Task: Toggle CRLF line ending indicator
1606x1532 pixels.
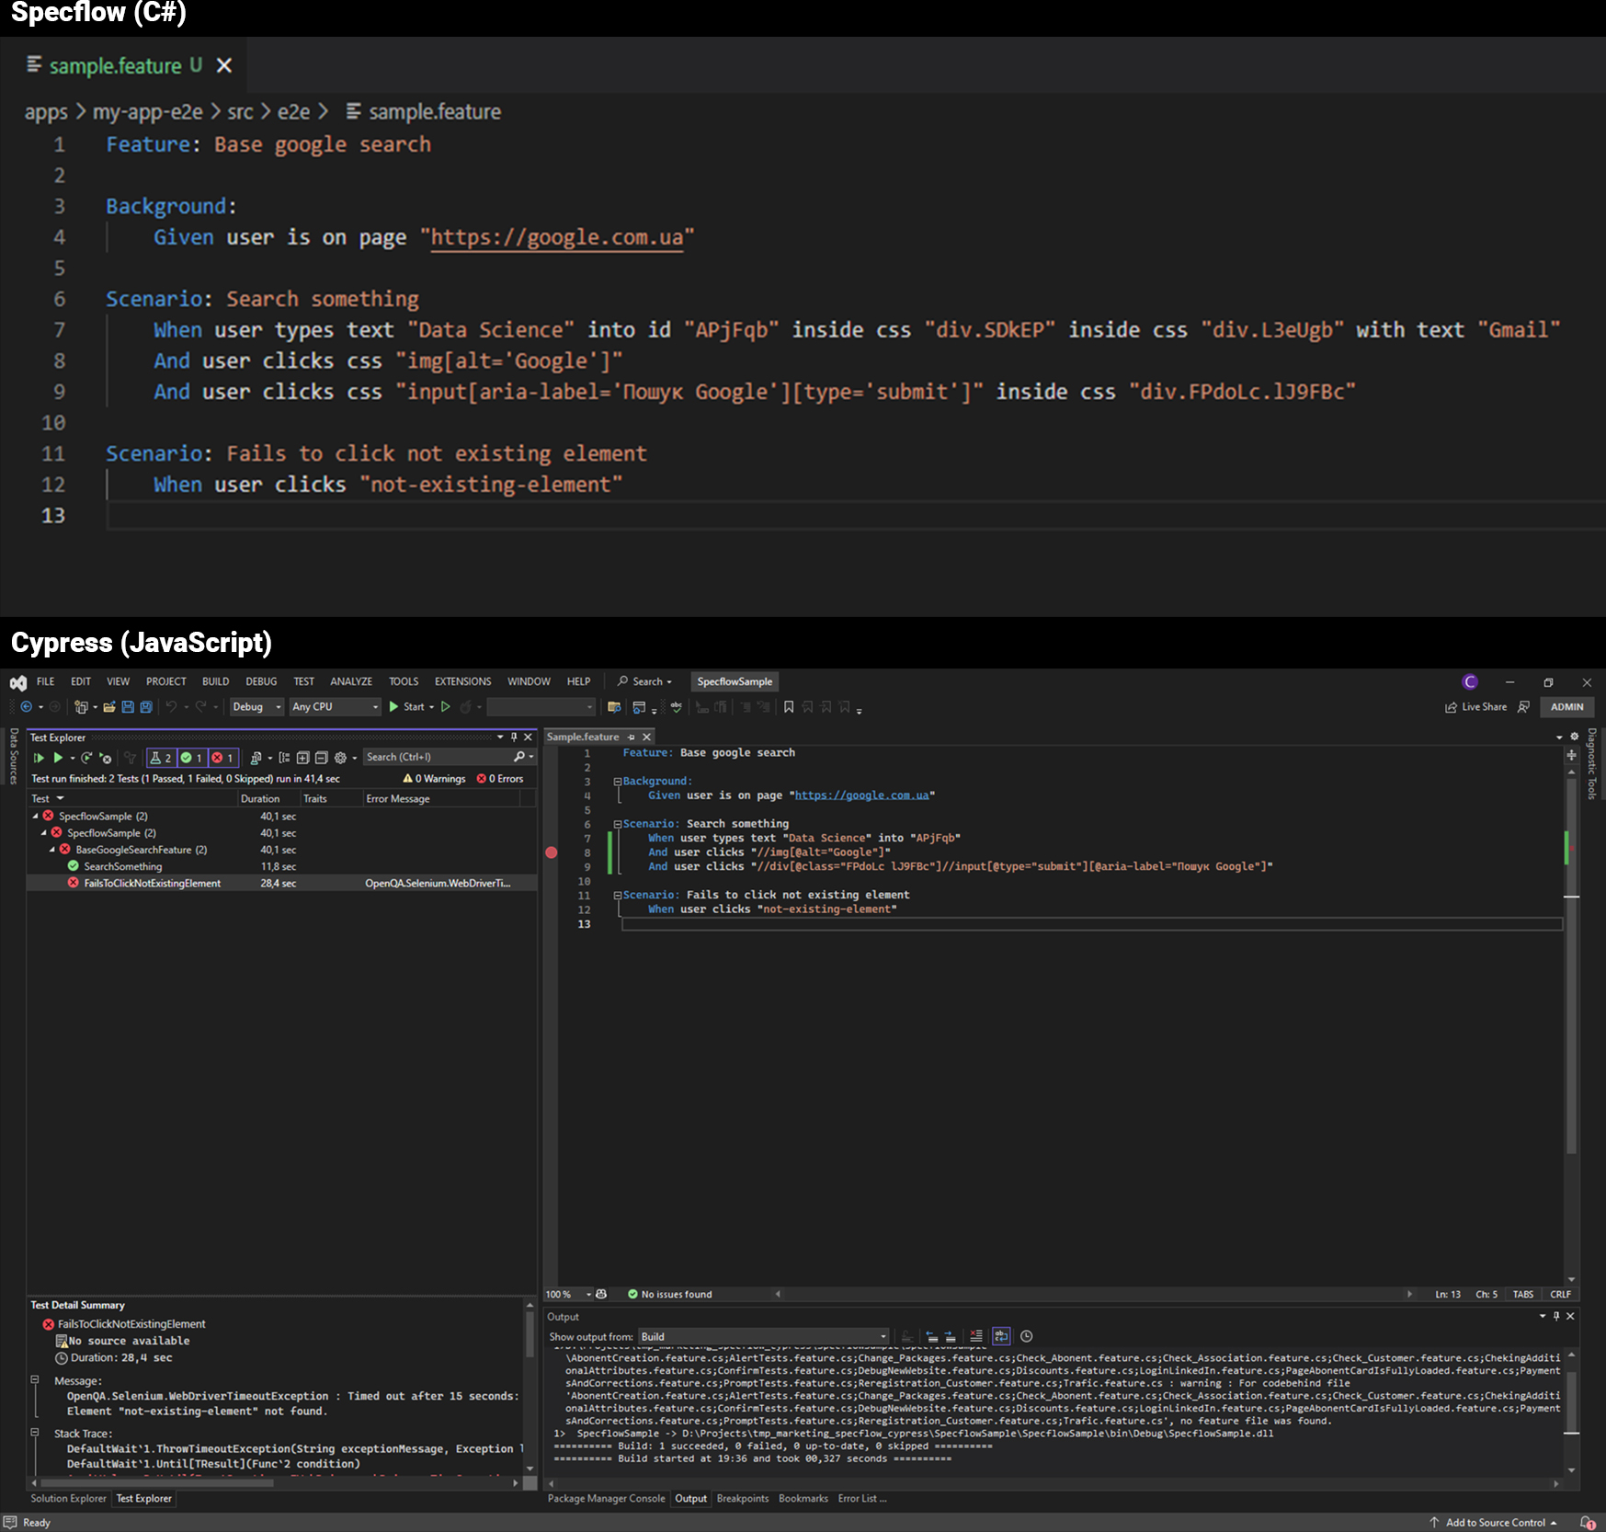Action: pos(1560,1295)
